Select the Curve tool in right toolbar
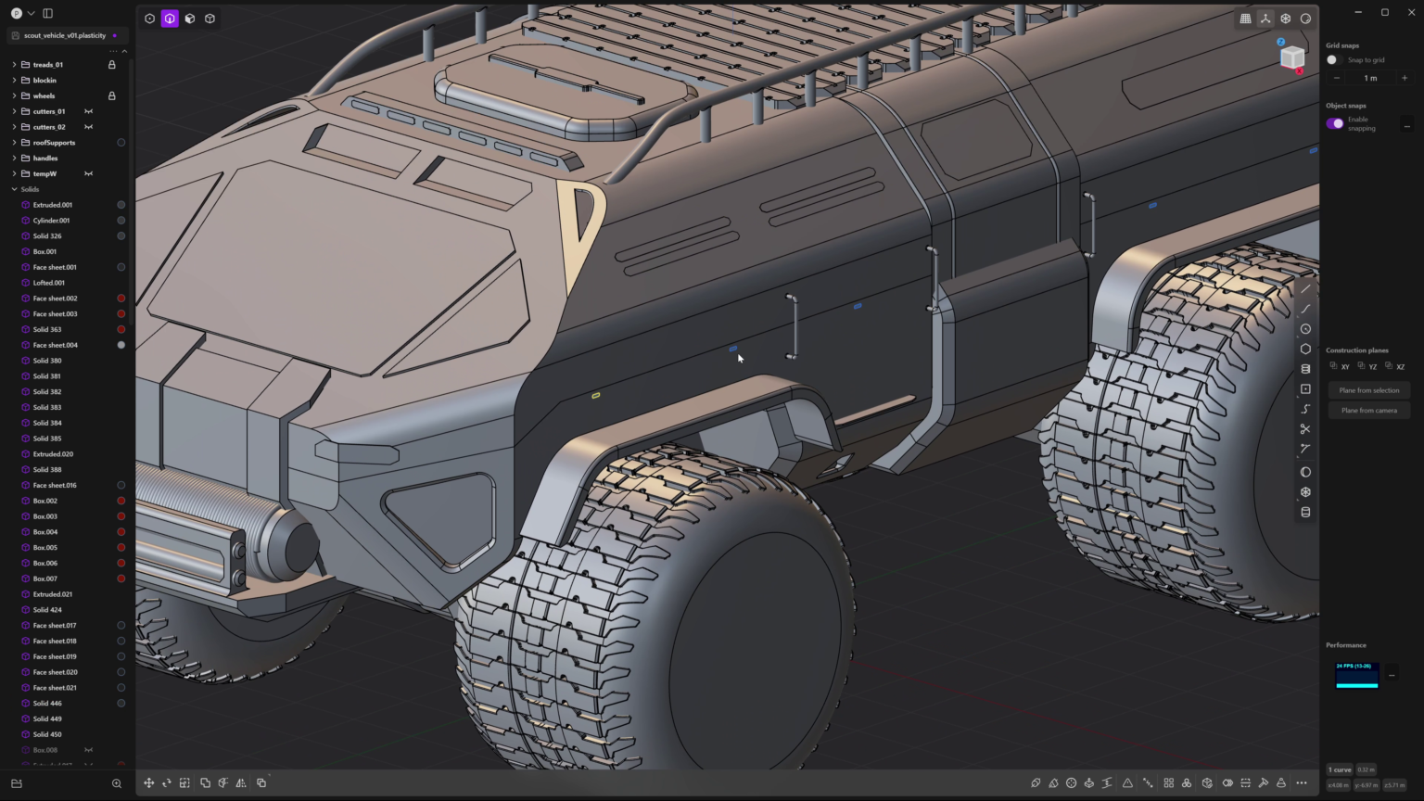 point(1305,309)
